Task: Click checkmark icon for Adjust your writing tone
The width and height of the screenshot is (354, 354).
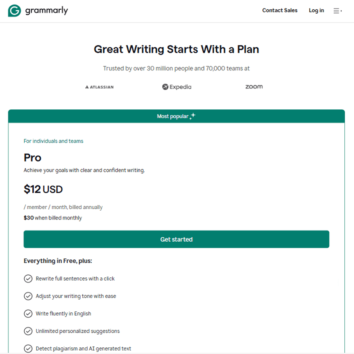Action: tap(28, 296)
